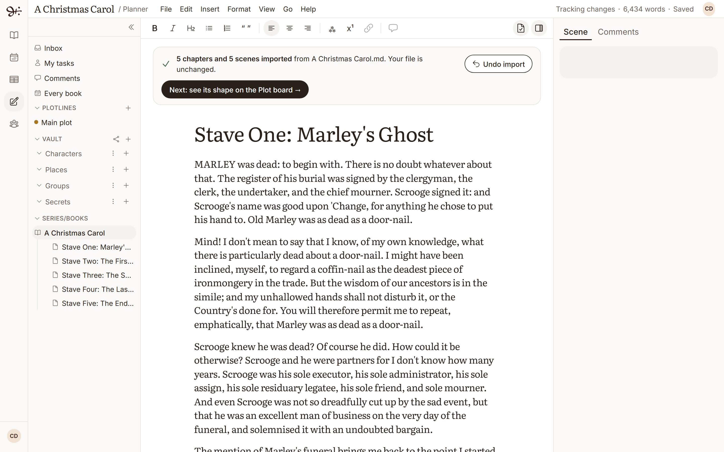Add a comment from toolbar
This screenshot has width=724, height=452.
click(393, 28)
